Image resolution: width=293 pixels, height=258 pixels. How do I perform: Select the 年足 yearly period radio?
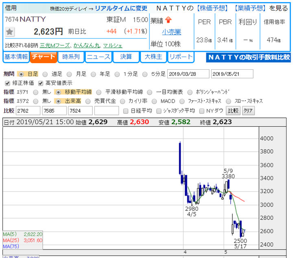(x=93, y=74)
